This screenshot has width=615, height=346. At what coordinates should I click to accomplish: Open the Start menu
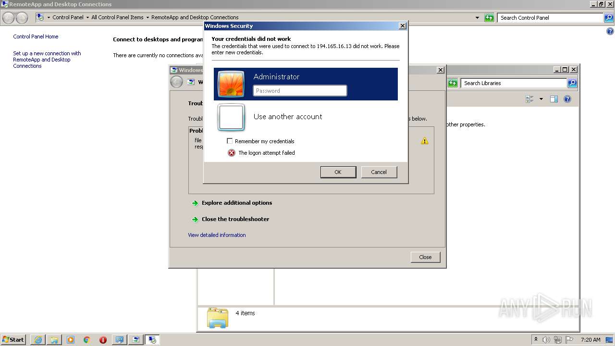13,339
